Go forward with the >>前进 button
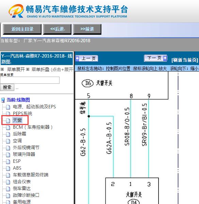 [x=87, y=29]
